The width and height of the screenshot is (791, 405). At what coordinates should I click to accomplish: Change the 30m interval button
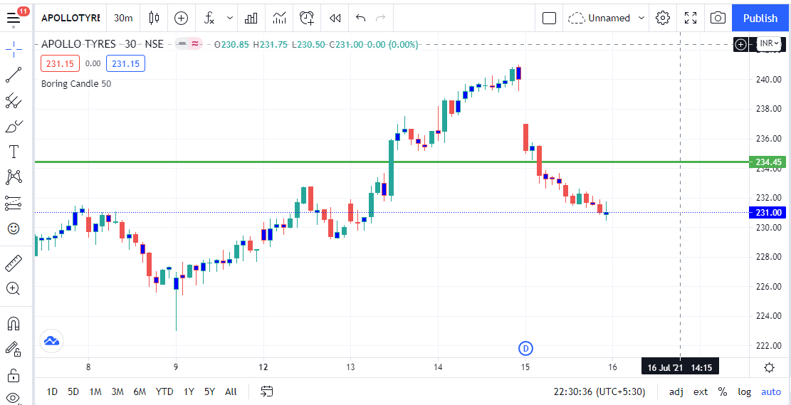123,18
